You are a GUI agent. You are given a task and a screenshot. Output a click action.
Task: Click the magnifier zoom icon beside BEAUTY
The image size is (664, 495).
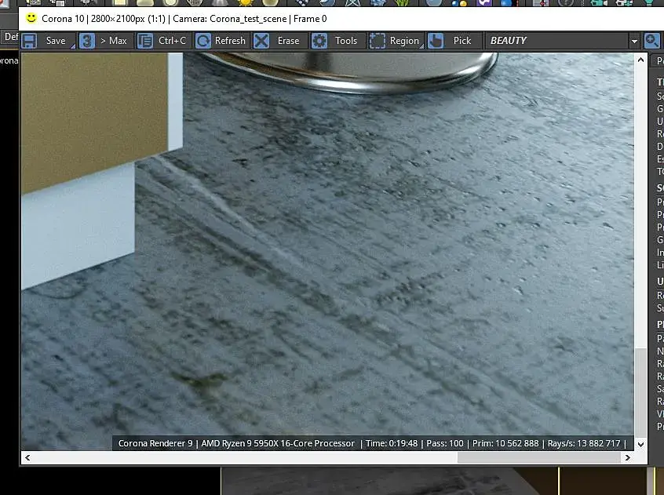click(652, 41)
